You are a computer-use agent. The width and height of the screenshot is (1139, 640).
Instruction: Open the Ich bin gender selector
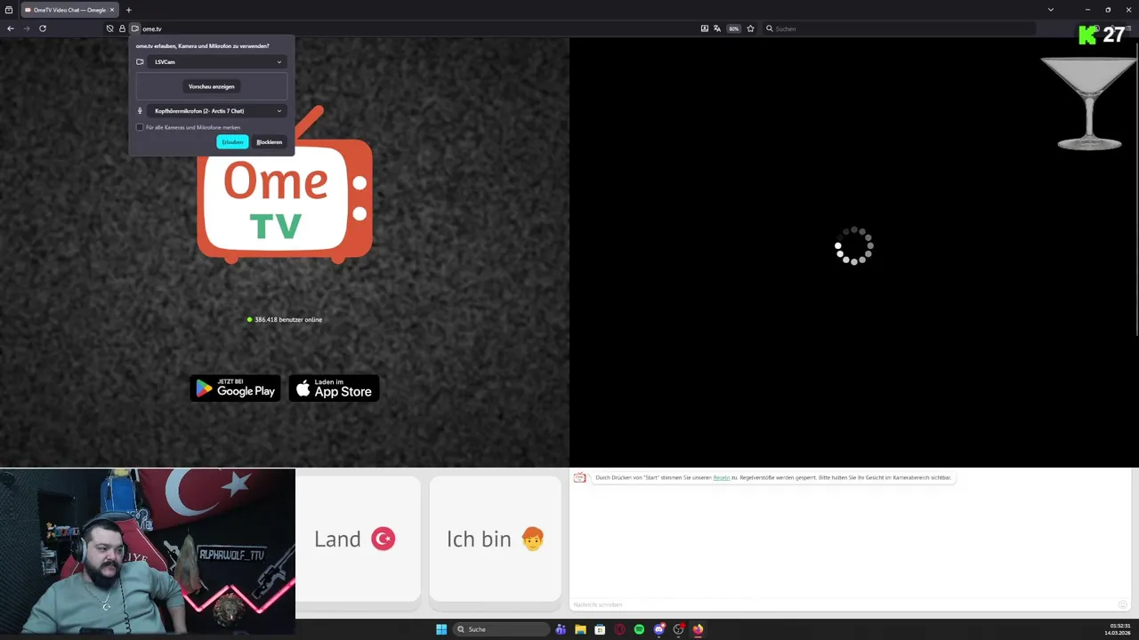[496, 539]
